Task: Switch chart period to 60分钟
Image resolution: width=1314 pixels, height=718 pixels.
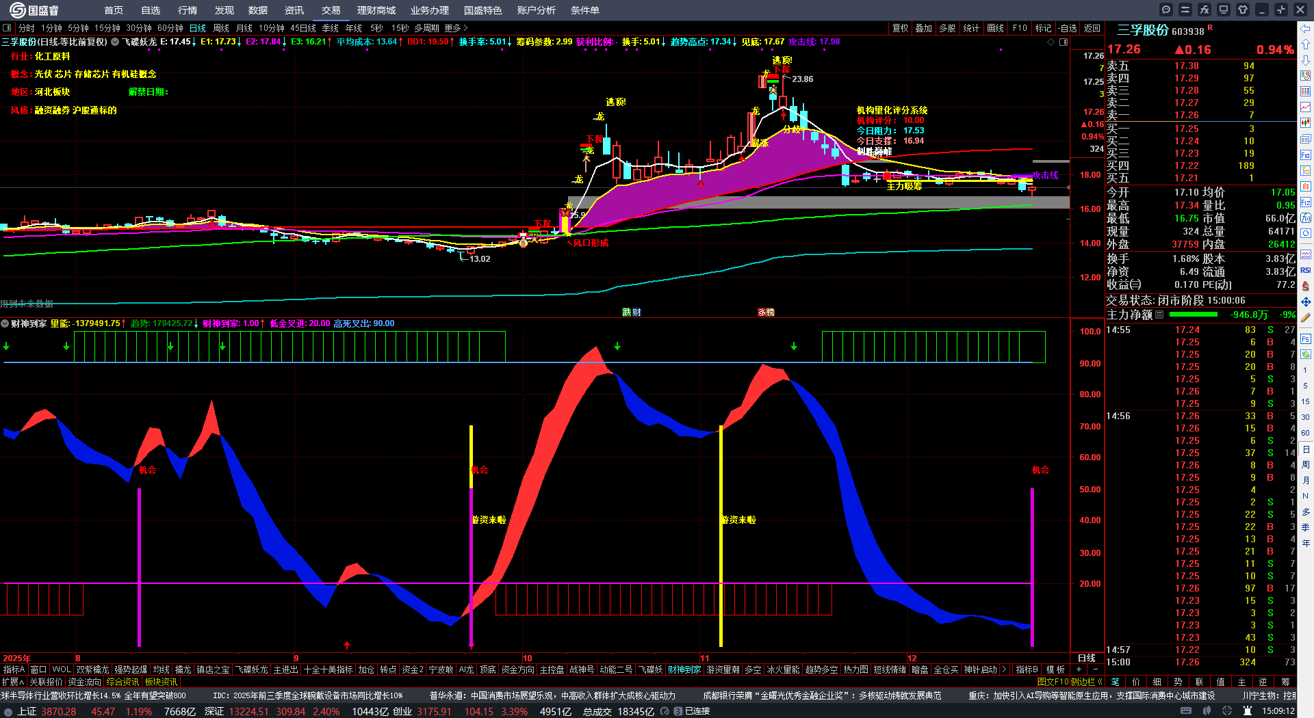Action: pyautogui.click(x=170, y=28)
